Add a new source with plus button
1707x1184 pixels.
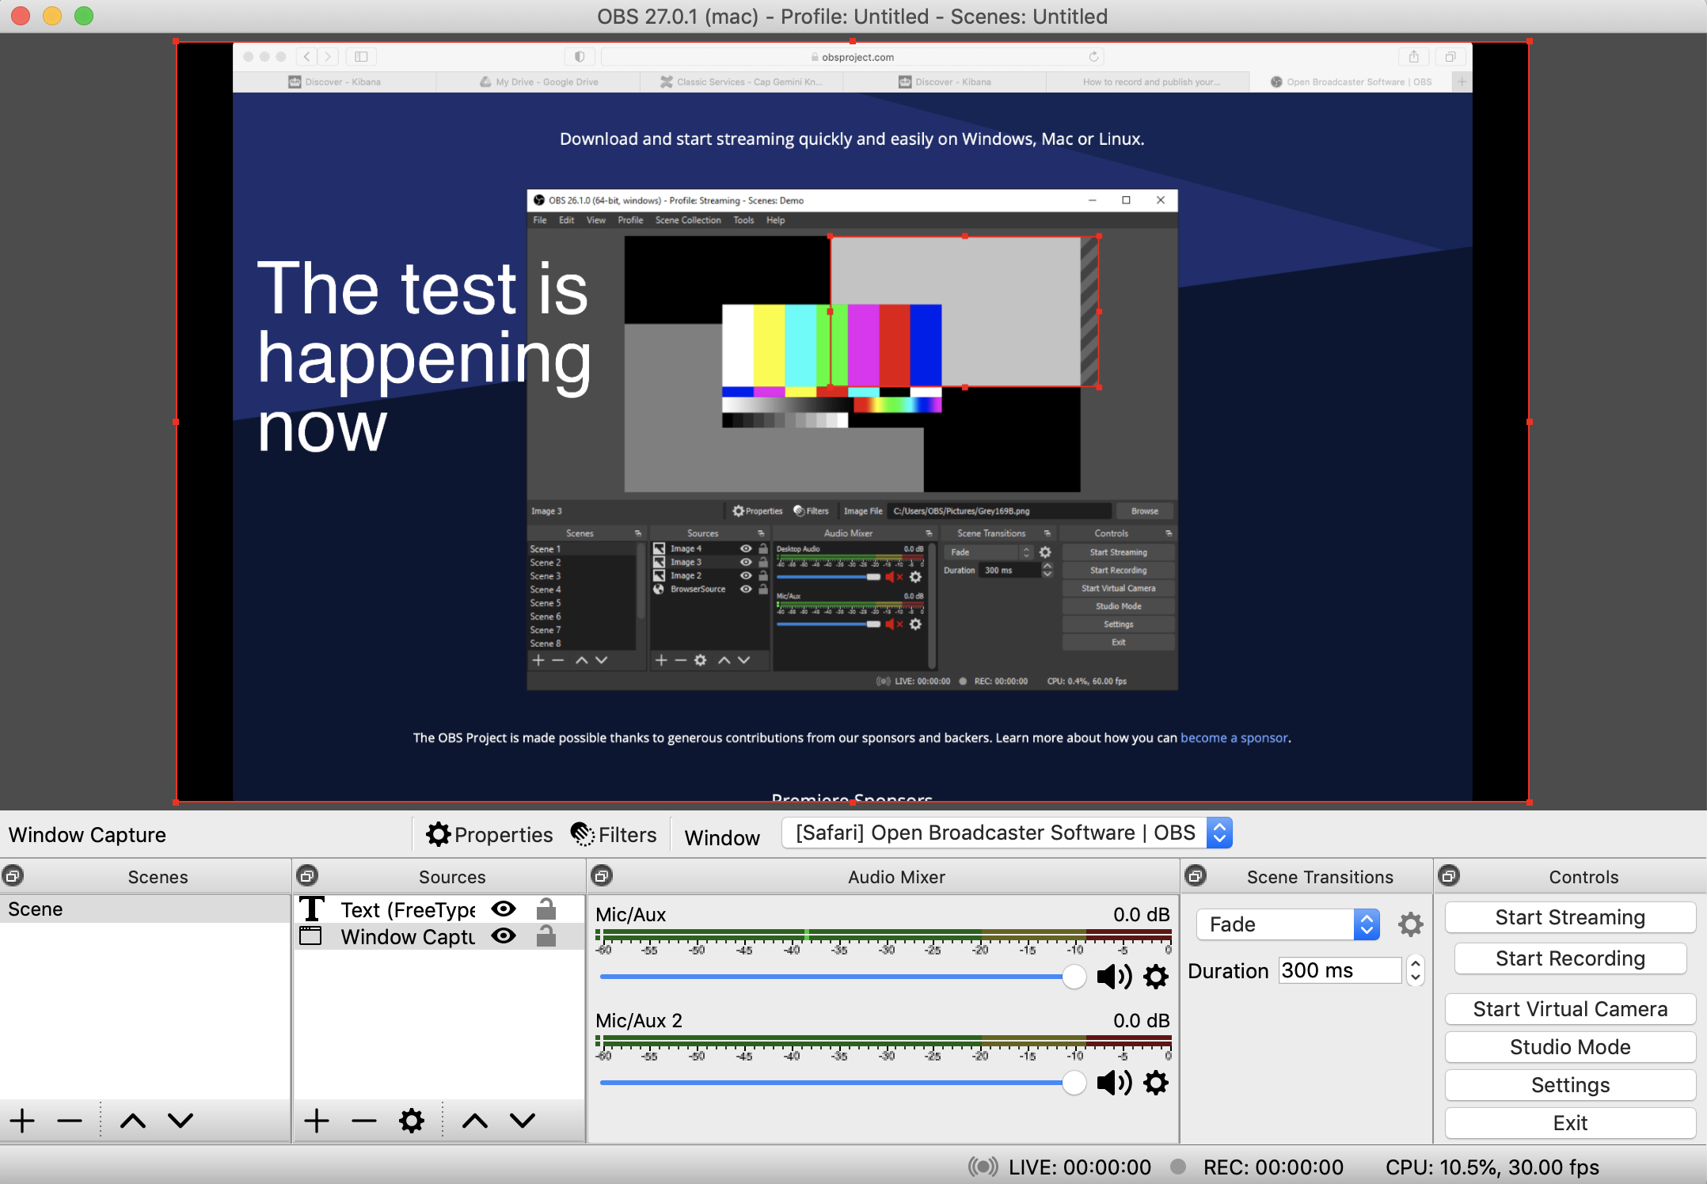click(x=317, y=1121)
